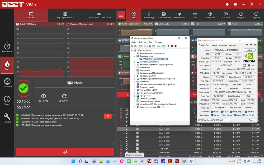Viewport: 264px width, 165px height.
Task: Open Вид menu in Device Manager
Action: pyautogui.click(x=150, y=42)
